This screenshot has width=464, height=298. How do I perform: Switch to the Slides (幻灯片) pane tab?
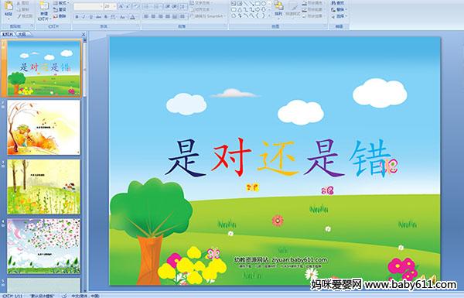point(8,34)
